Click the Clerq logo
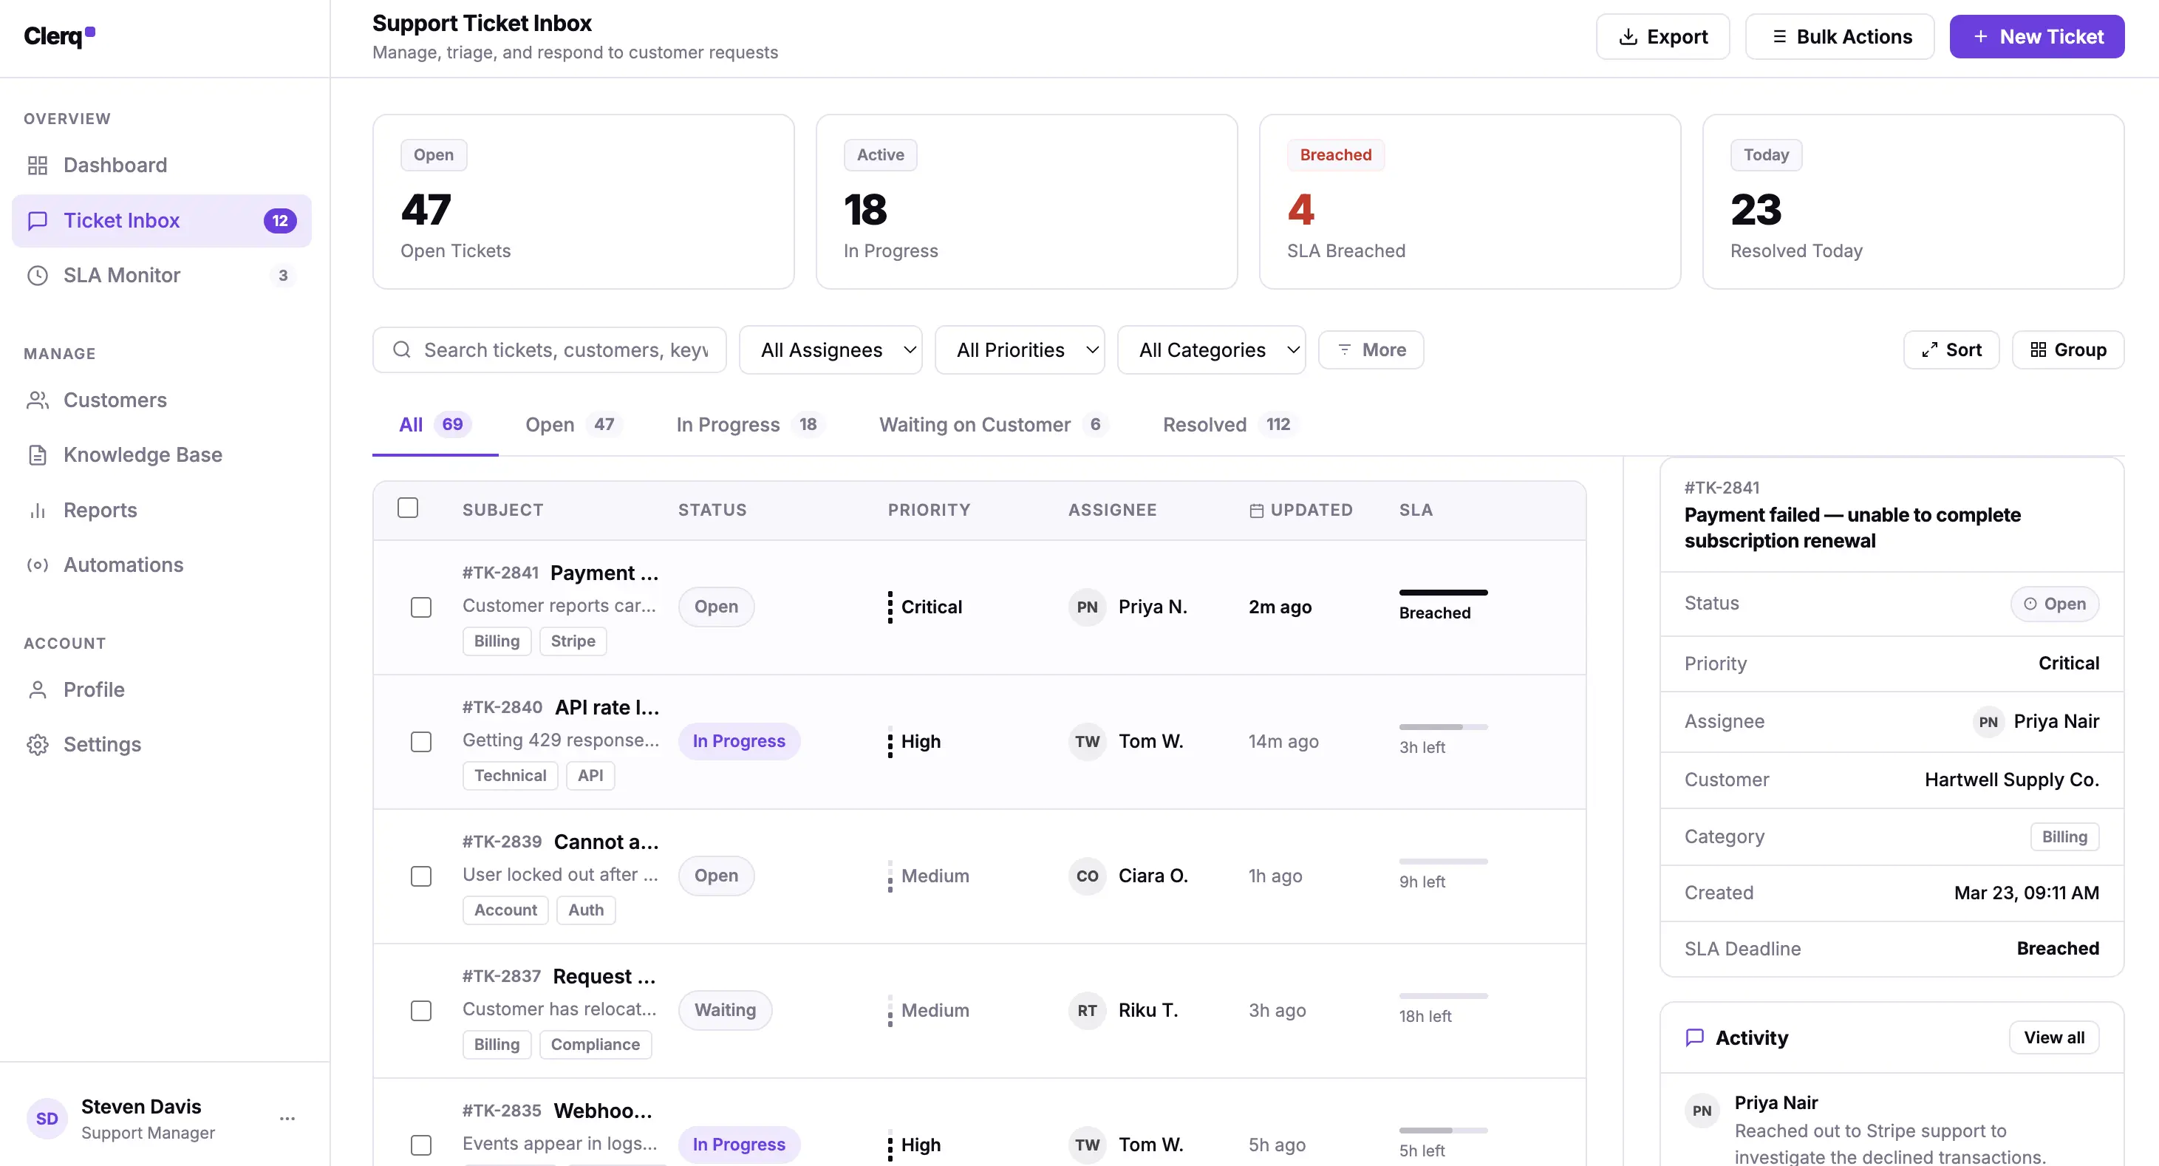 click(60, 36)
